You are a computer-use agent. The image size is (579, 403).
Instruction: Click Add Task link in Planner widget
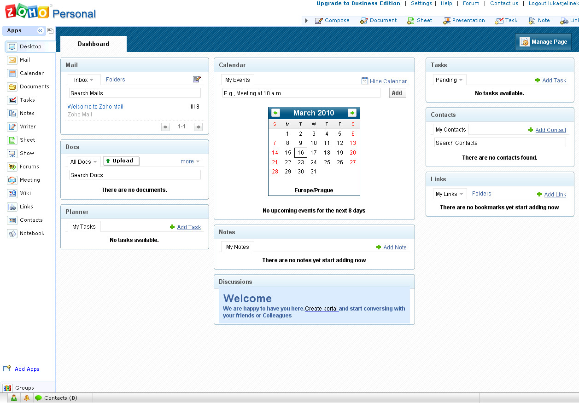point(189,227)
